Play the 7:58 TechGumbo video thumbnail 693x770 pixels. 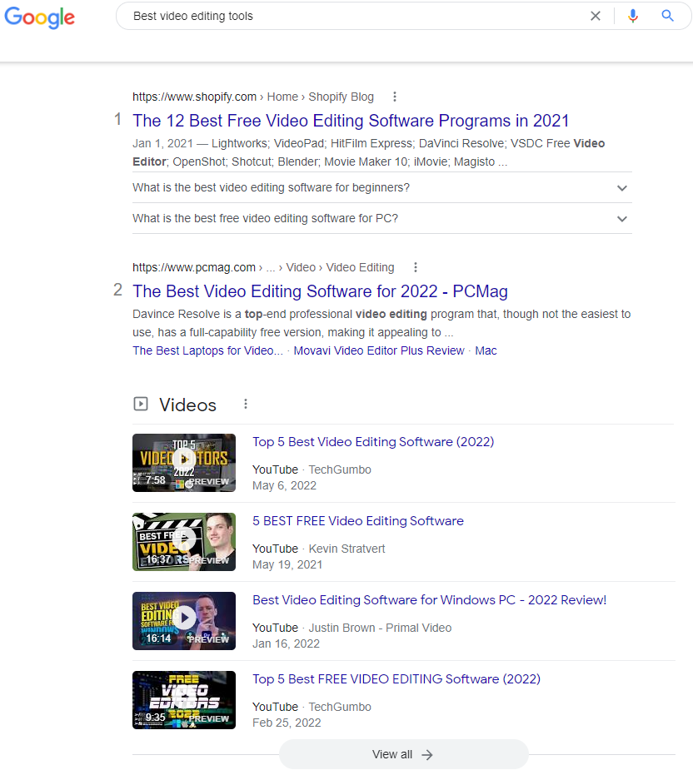(x=184, y=463)
